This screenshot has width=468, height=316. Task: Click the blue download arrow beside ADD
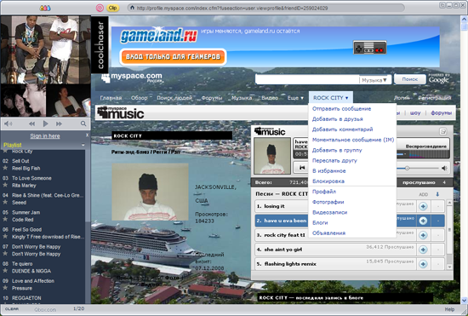pyautogui.click(x=437, y=194)
